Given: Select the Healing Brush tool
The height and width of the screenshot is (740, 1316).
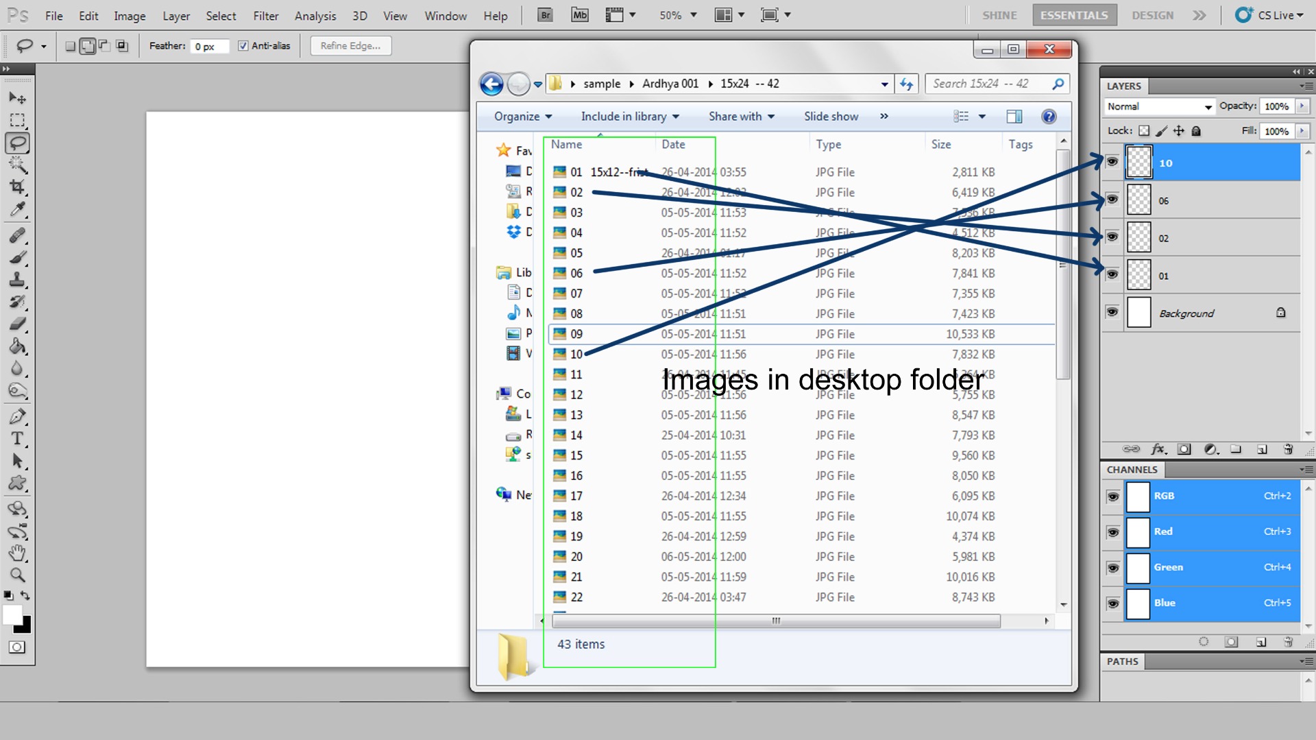Looking at the screenshot, I should click(17, 235).
